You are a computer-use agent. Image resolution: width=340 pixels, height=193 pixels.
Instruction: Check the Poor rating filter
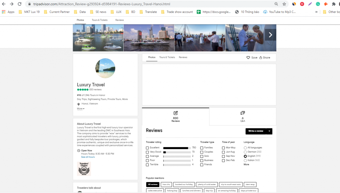pos(147,160)
